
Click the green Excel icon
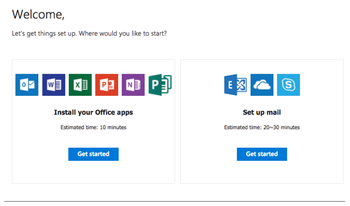click(x=80, y=85)
